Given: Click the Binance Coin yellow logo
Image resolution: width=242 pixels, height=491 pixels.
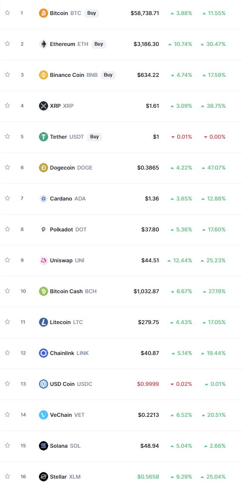Looking at the screenshot, I should click(44, 75).
